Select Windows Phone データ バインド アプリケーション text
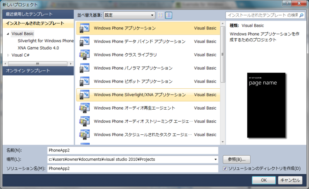The height and width of the screenshot is (189, 309). [x=139, y=41]
